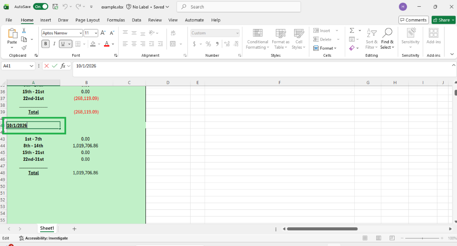Open the font size dropdown
Screen dimensions: 457x246
pos(96,33)
